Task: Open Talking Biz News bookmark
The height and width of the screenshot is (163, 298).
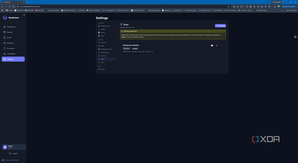Action: (x=205, y=10)
